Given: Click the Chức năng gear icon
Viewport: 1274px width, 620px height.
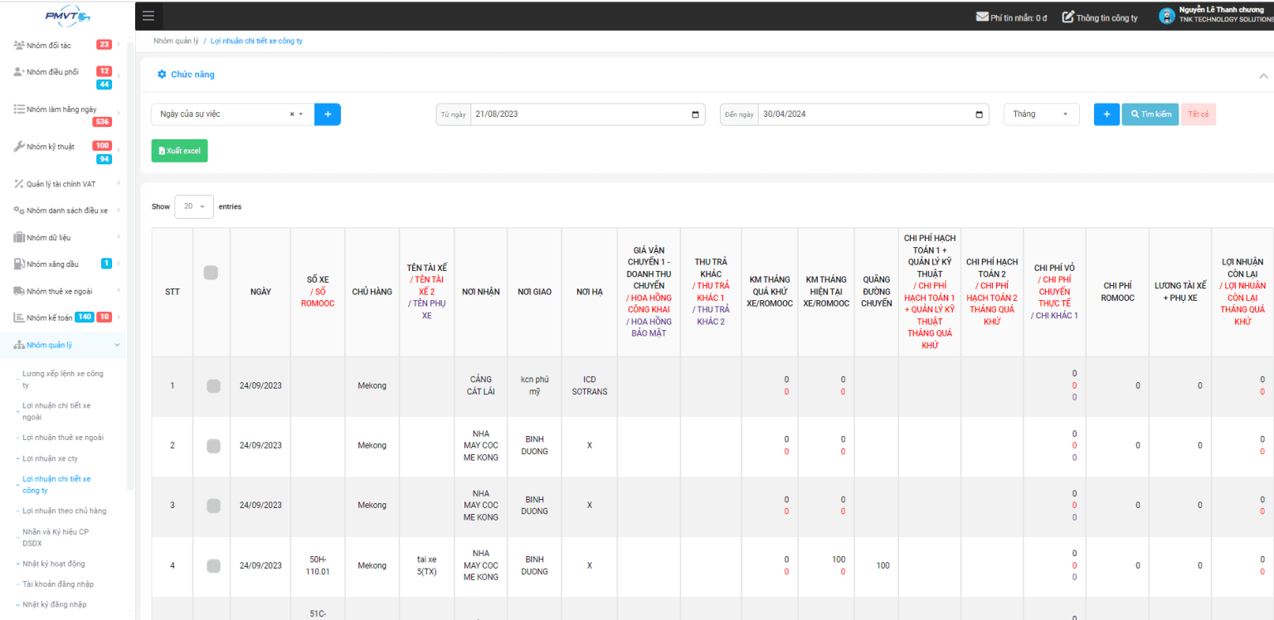Looking at the screenshot, I should [x=162, y=75].
